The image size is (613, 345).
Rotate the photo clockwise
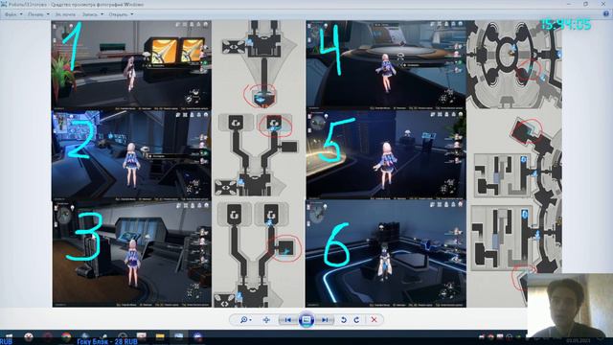click(x=356, y=319)
